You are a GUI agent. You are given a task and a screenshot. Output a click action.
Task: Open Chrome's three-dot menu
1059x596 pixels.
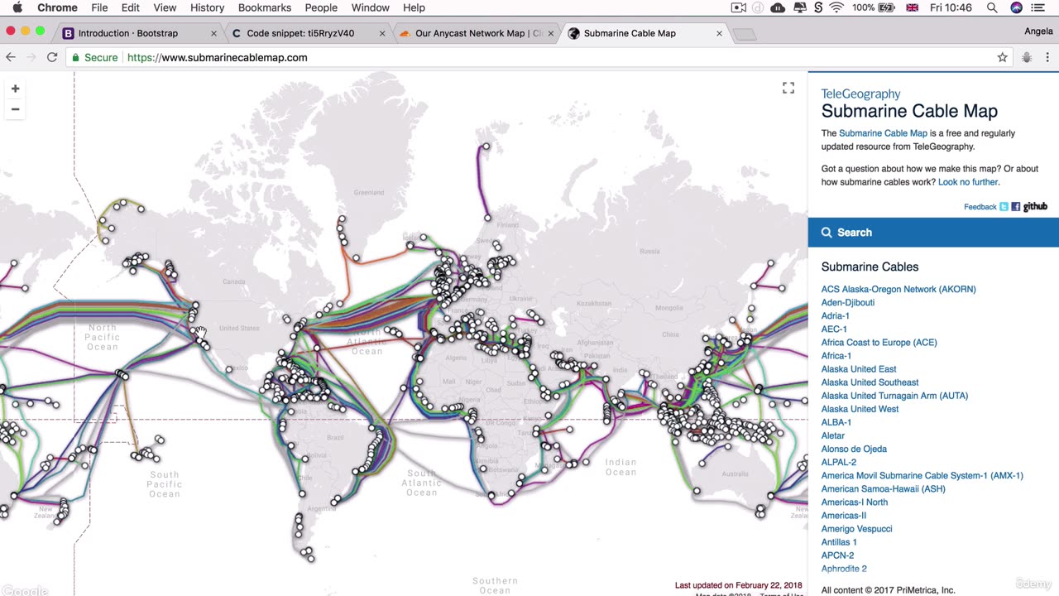(x=1047, y=57)
